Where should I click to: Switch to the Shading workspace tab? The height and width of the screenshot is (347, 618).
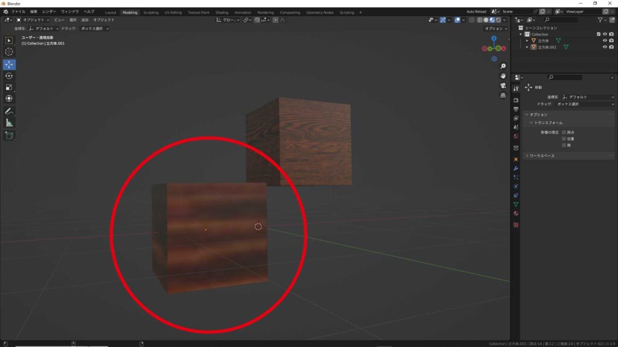coord(221,11)
